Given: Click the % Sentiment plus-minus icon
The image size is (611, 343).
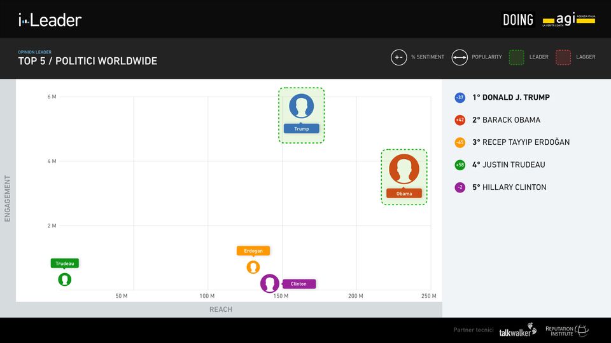Looking at the screenshot, I should point(398,57).
